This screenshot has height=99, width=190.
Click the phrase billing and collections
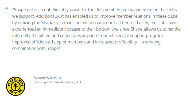pyautogui.click(x=60, y=36)
